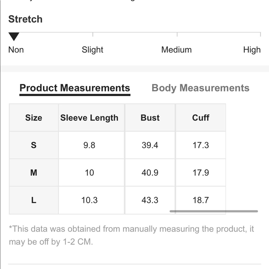
Task: Click the Non stretch label
Action: [x=16, y=50]
